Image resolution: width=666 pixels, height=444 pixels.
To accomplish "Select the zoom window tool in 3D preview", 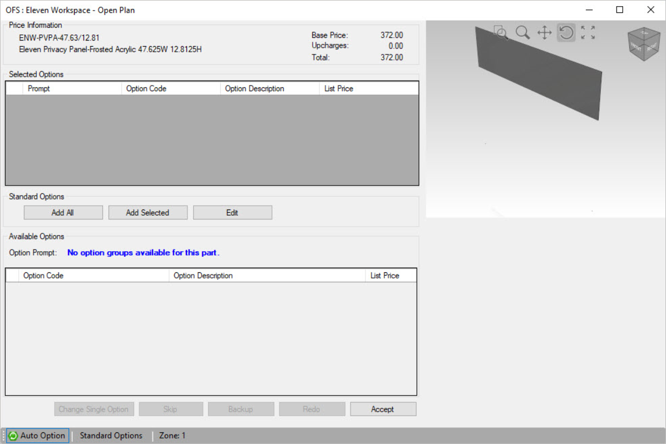I will coord(501,32).
